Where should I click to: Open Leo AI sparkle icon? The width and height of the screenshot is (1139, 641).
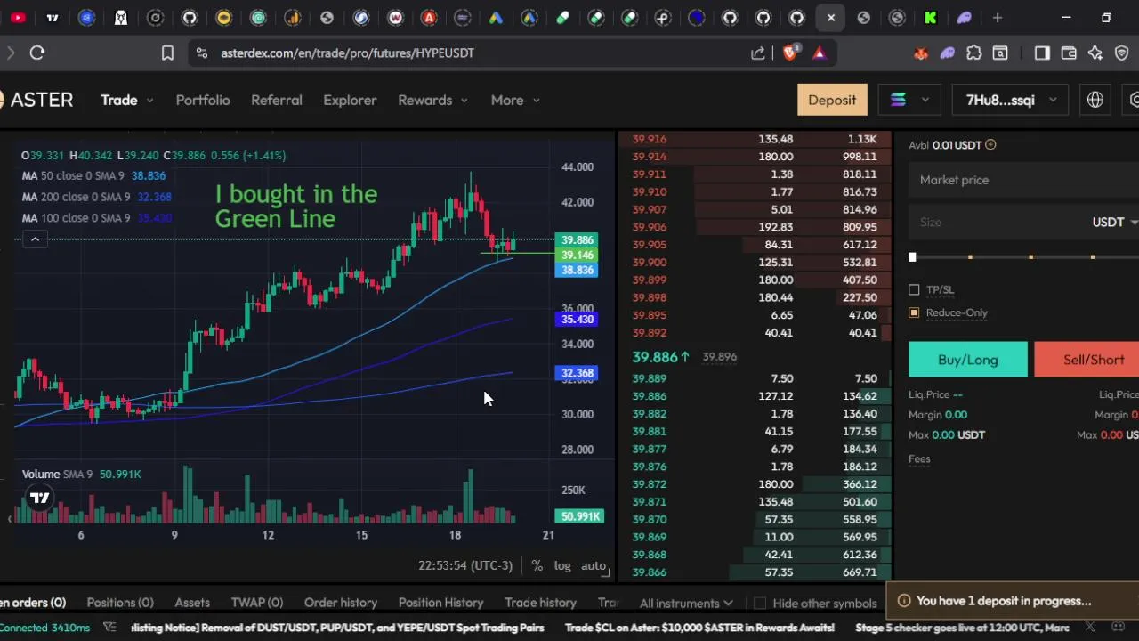[x=1095, y=53]
